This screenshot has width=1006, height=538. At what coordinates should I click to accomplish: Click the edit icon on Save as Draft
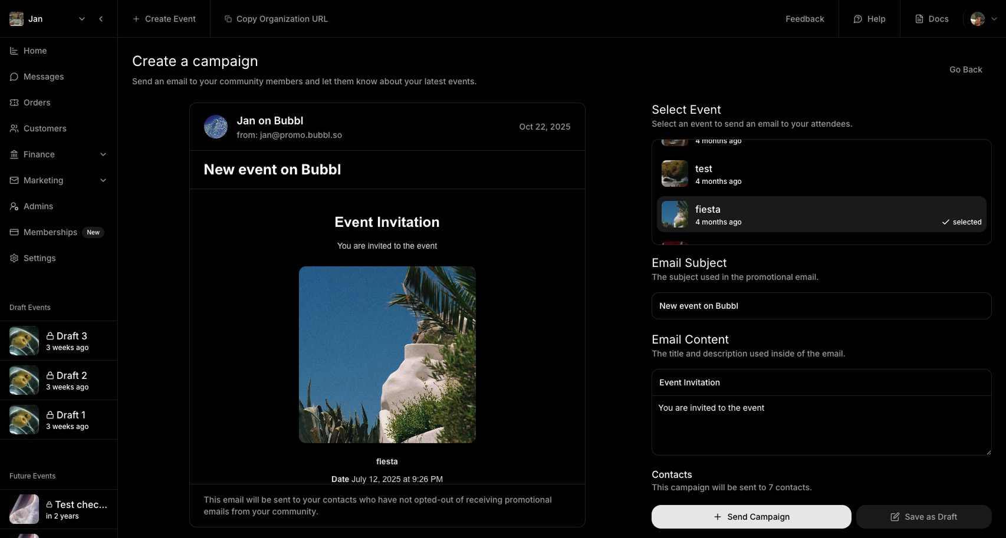(x=895, y=517)
